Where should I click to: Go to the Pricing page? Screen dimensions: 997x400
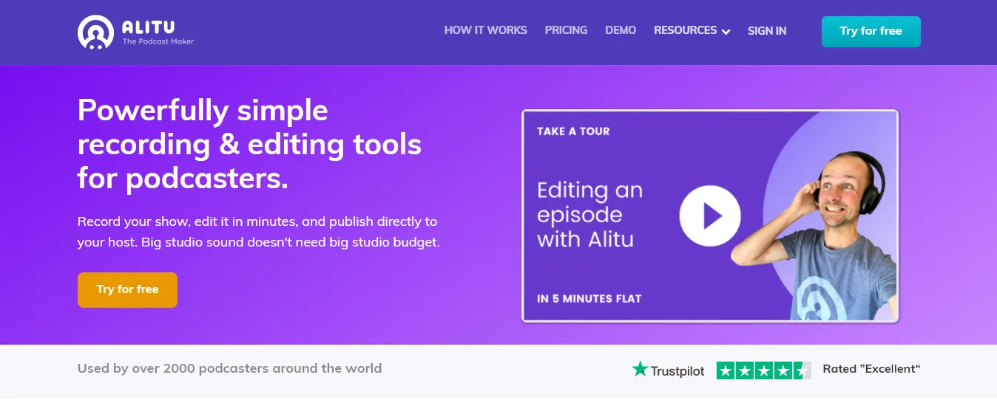pos(566,30)
